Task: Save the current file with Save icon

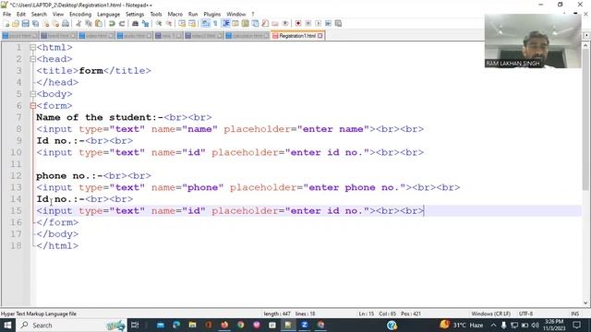Action: (25, 23)
